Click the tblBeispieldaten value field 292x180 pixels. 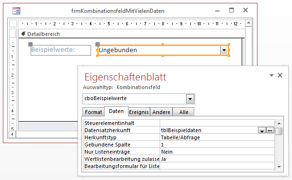tap(209, 130)
